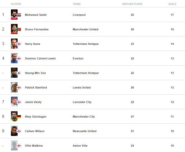Open the Manchester City team link
The image size is (185, 152).
(x=84, y=117)
